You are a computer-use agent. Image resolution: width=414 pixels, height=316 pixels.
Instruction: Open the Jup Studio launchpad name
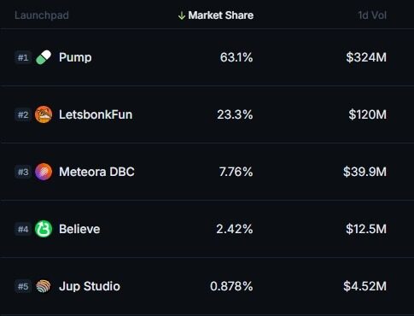[x=90, y=286]
